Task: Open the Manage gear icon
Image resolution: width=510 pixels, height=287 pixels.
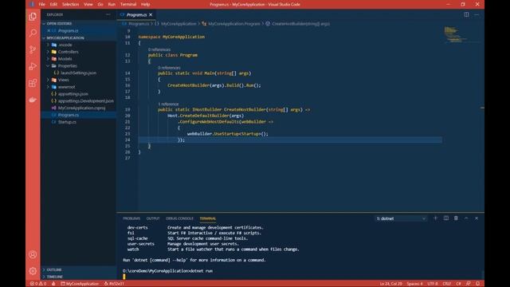Action: (x=33, y=271)
